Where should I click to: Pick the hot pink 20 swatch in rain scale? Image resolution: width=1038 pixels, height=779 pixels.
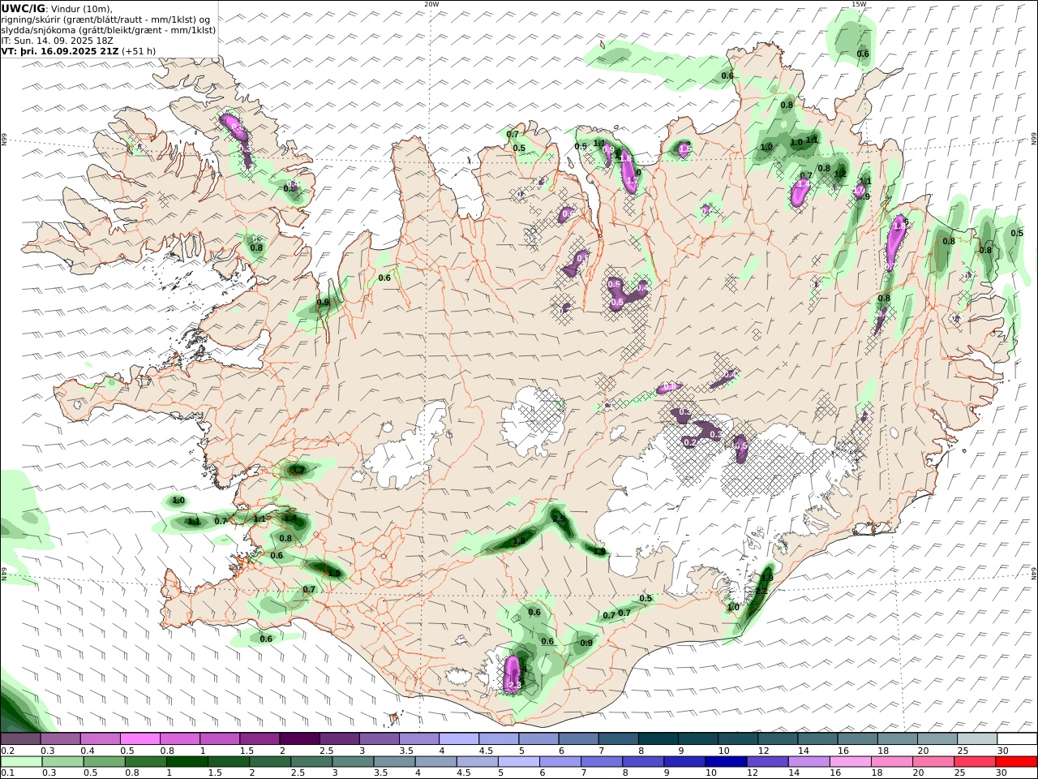933,762
